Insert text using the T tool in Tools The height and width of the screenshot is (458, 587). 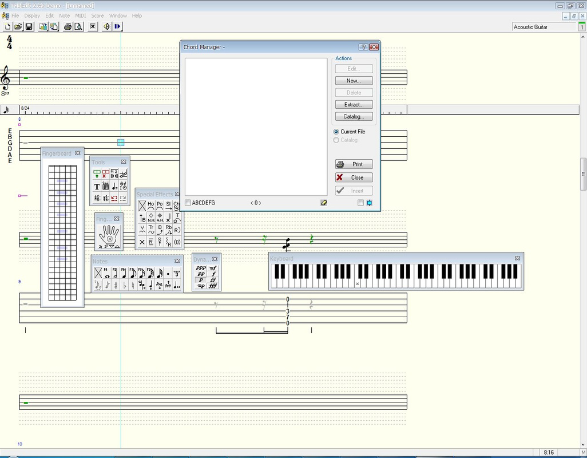pyautogui.click(x=97, y=186)
